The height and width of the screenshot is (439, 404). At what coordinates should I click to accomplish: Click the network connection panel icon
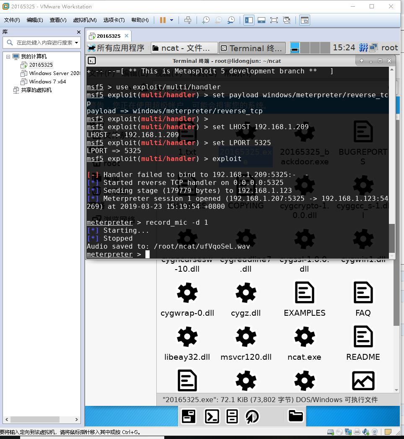(x=373, y=48)
